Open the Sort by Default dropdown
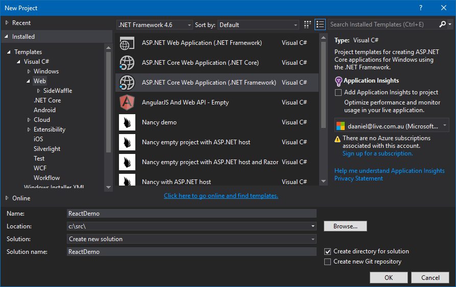Screen dimensions: 456x287 tap(258, 24)
